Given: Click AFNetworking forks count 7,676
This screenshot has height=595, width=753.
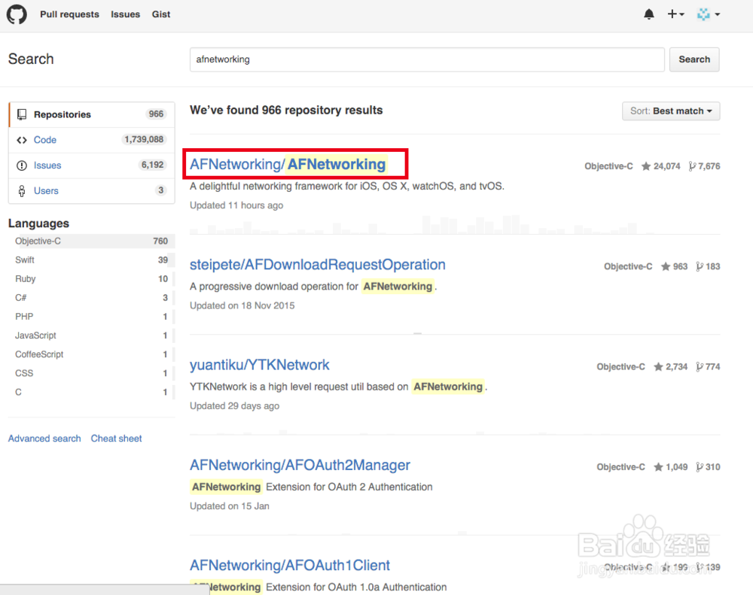Looking at the screenshot, I should [705, 166].
